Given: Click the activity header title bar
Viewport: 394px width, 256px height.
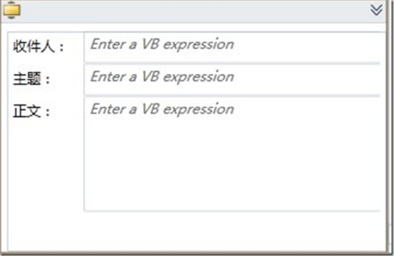Looking at the screenshot, I should click(x=193, y=11).
